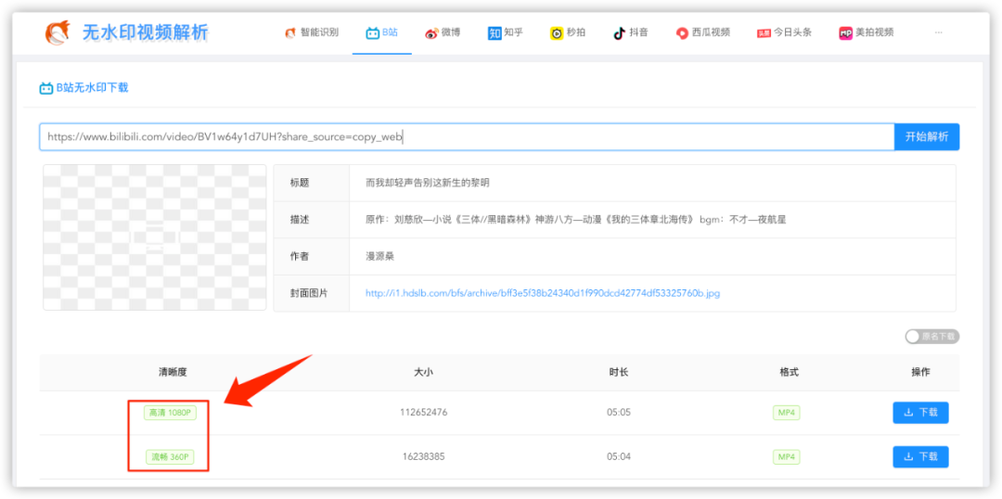Click the 知乎 icon in navigation
This screenshot has width=1002, height=499.
pos(495,32)
